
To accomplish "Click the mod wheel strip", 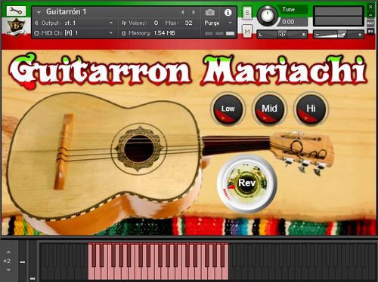I will click(33, 261).
